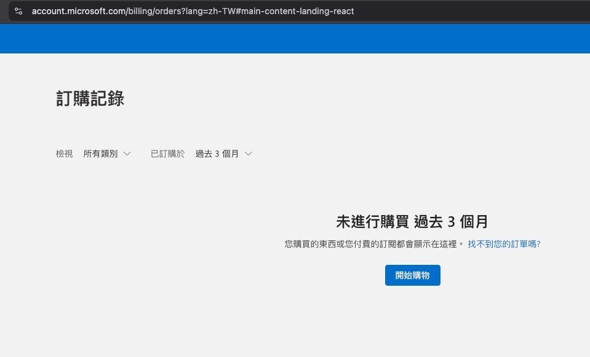The image size is (590, 357).
Task: Click the chevron arrow beside 過去 3 個月
Action: (x=249, y=154)
